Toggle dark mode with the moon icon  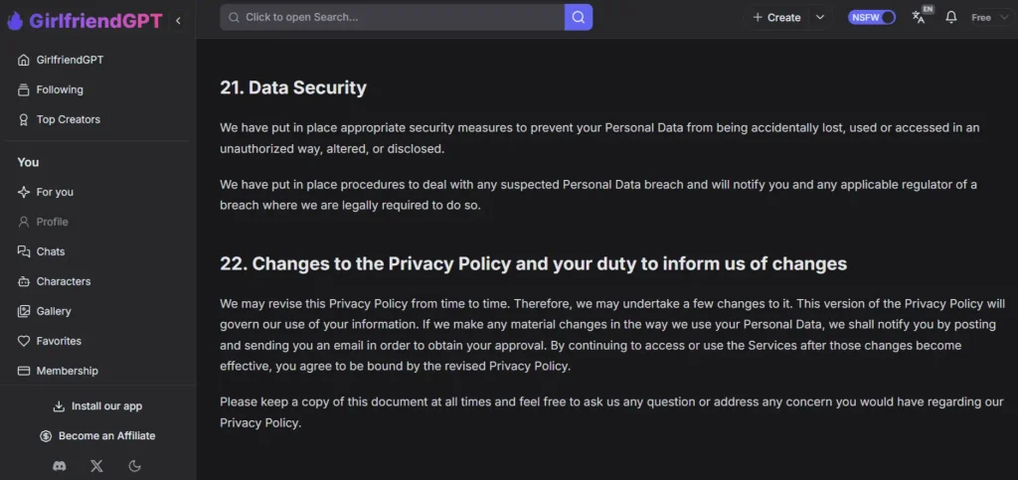[135, 465]
